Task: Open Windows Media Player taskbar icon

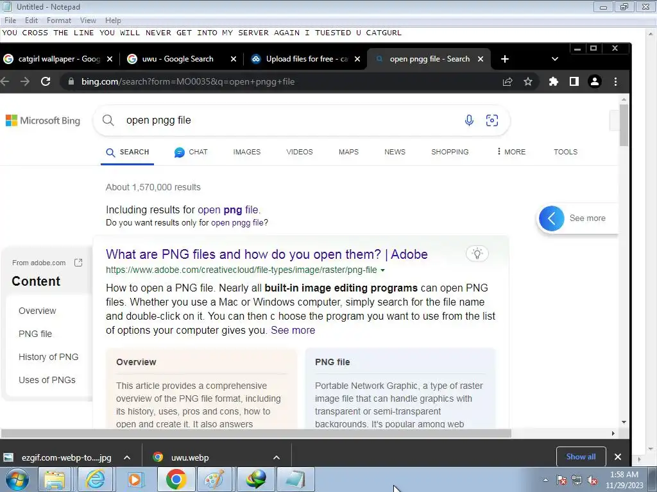Action: [x=135, y=479]
